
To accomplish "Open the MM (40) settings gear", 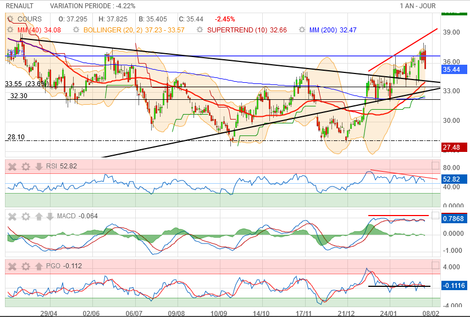I will pos(10,30).
